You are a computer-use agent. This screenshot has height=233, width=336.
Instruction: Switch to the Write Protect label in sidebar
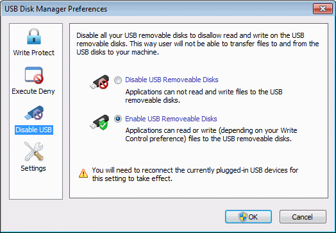[34, 53]
